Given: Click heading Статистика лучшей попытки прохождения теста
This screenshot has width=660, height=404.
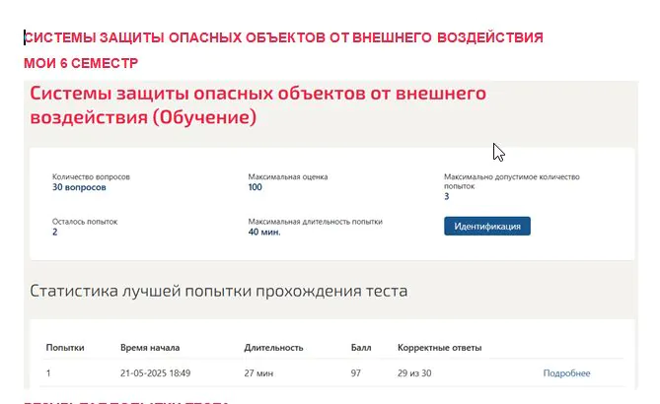Looking at the screenshot, I should pos(218,291).
